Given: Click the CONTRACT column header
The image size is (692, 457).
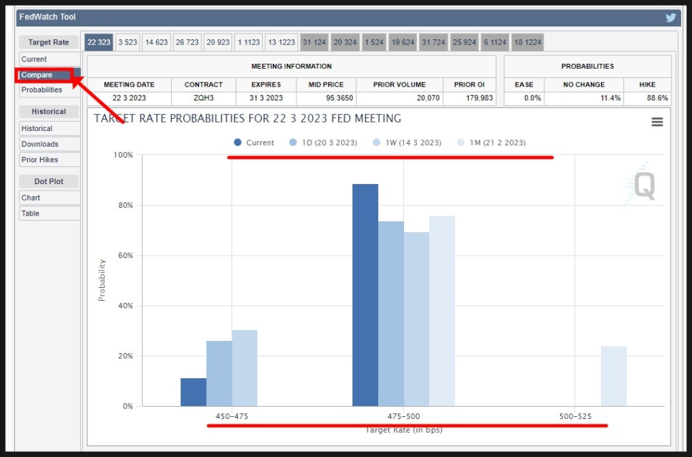Looking at the screenshot, I should pos(203,85).
